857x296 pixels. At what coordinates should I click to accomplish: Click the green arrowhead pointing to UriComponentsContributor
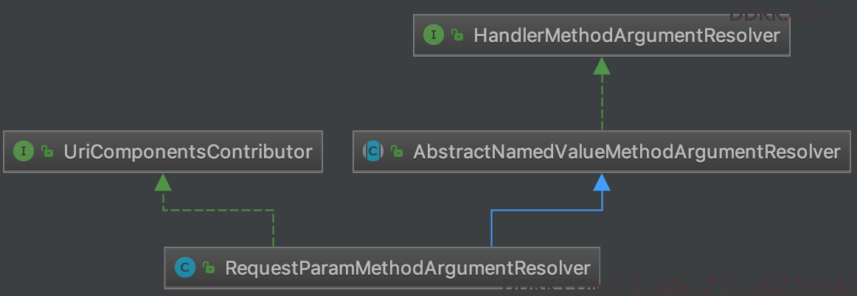pos(163,182)
